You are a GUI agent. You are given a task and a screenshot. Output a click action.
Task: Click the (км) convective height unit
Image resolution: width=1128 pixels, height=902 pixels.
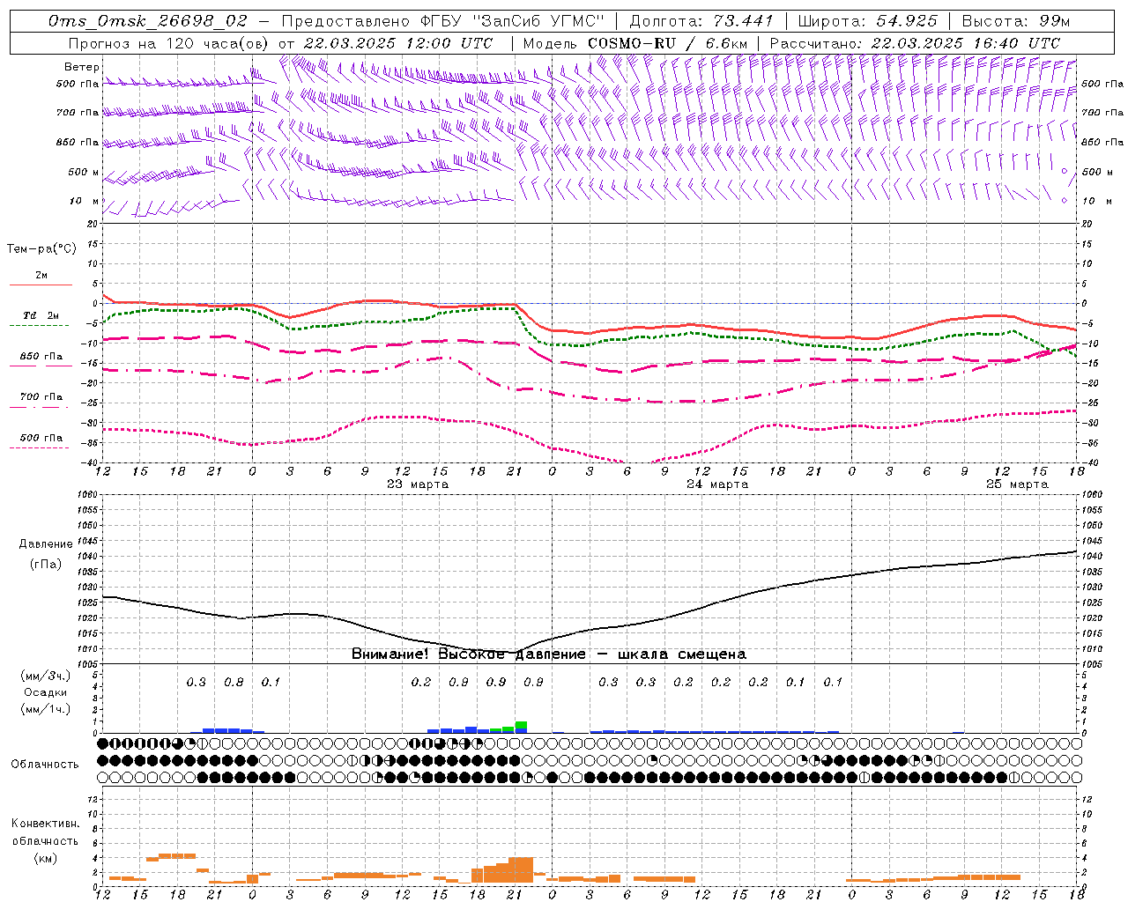(46, 858)
